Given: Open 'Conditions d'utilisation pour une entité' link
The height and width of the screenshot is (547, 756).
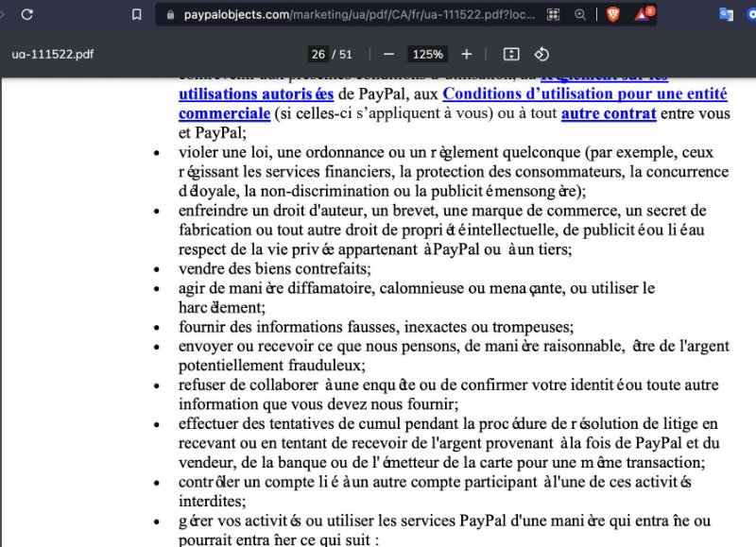Looking at the screenshot, I should tap(584, 94).
